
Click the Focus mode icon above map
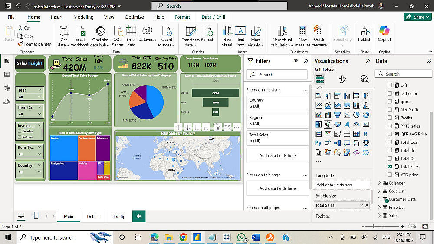pyautogui.click(x=227, y=127)
